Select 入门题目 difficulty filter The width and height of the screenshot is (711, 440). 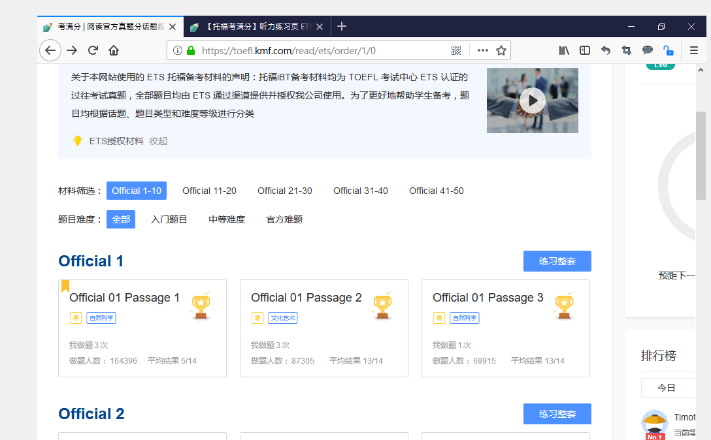click(169, 219)
